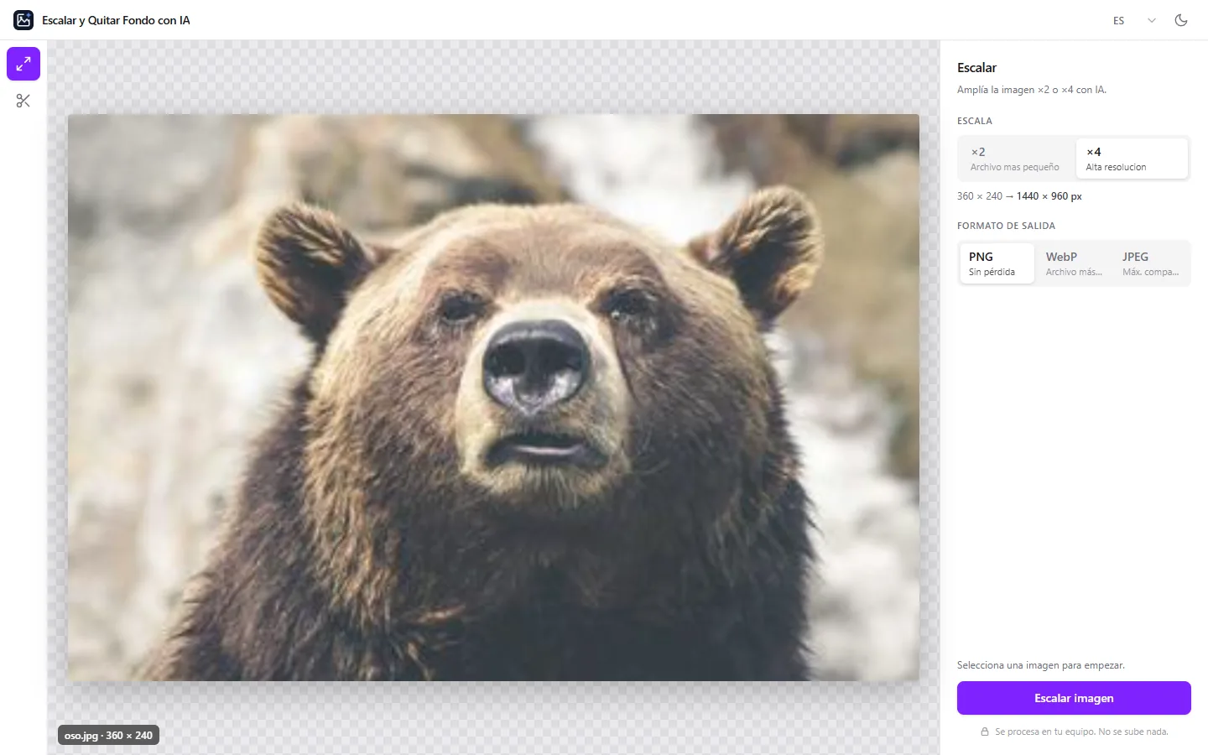
Task: Open the ES language dropdown
Action: (x=1134, y=20)
